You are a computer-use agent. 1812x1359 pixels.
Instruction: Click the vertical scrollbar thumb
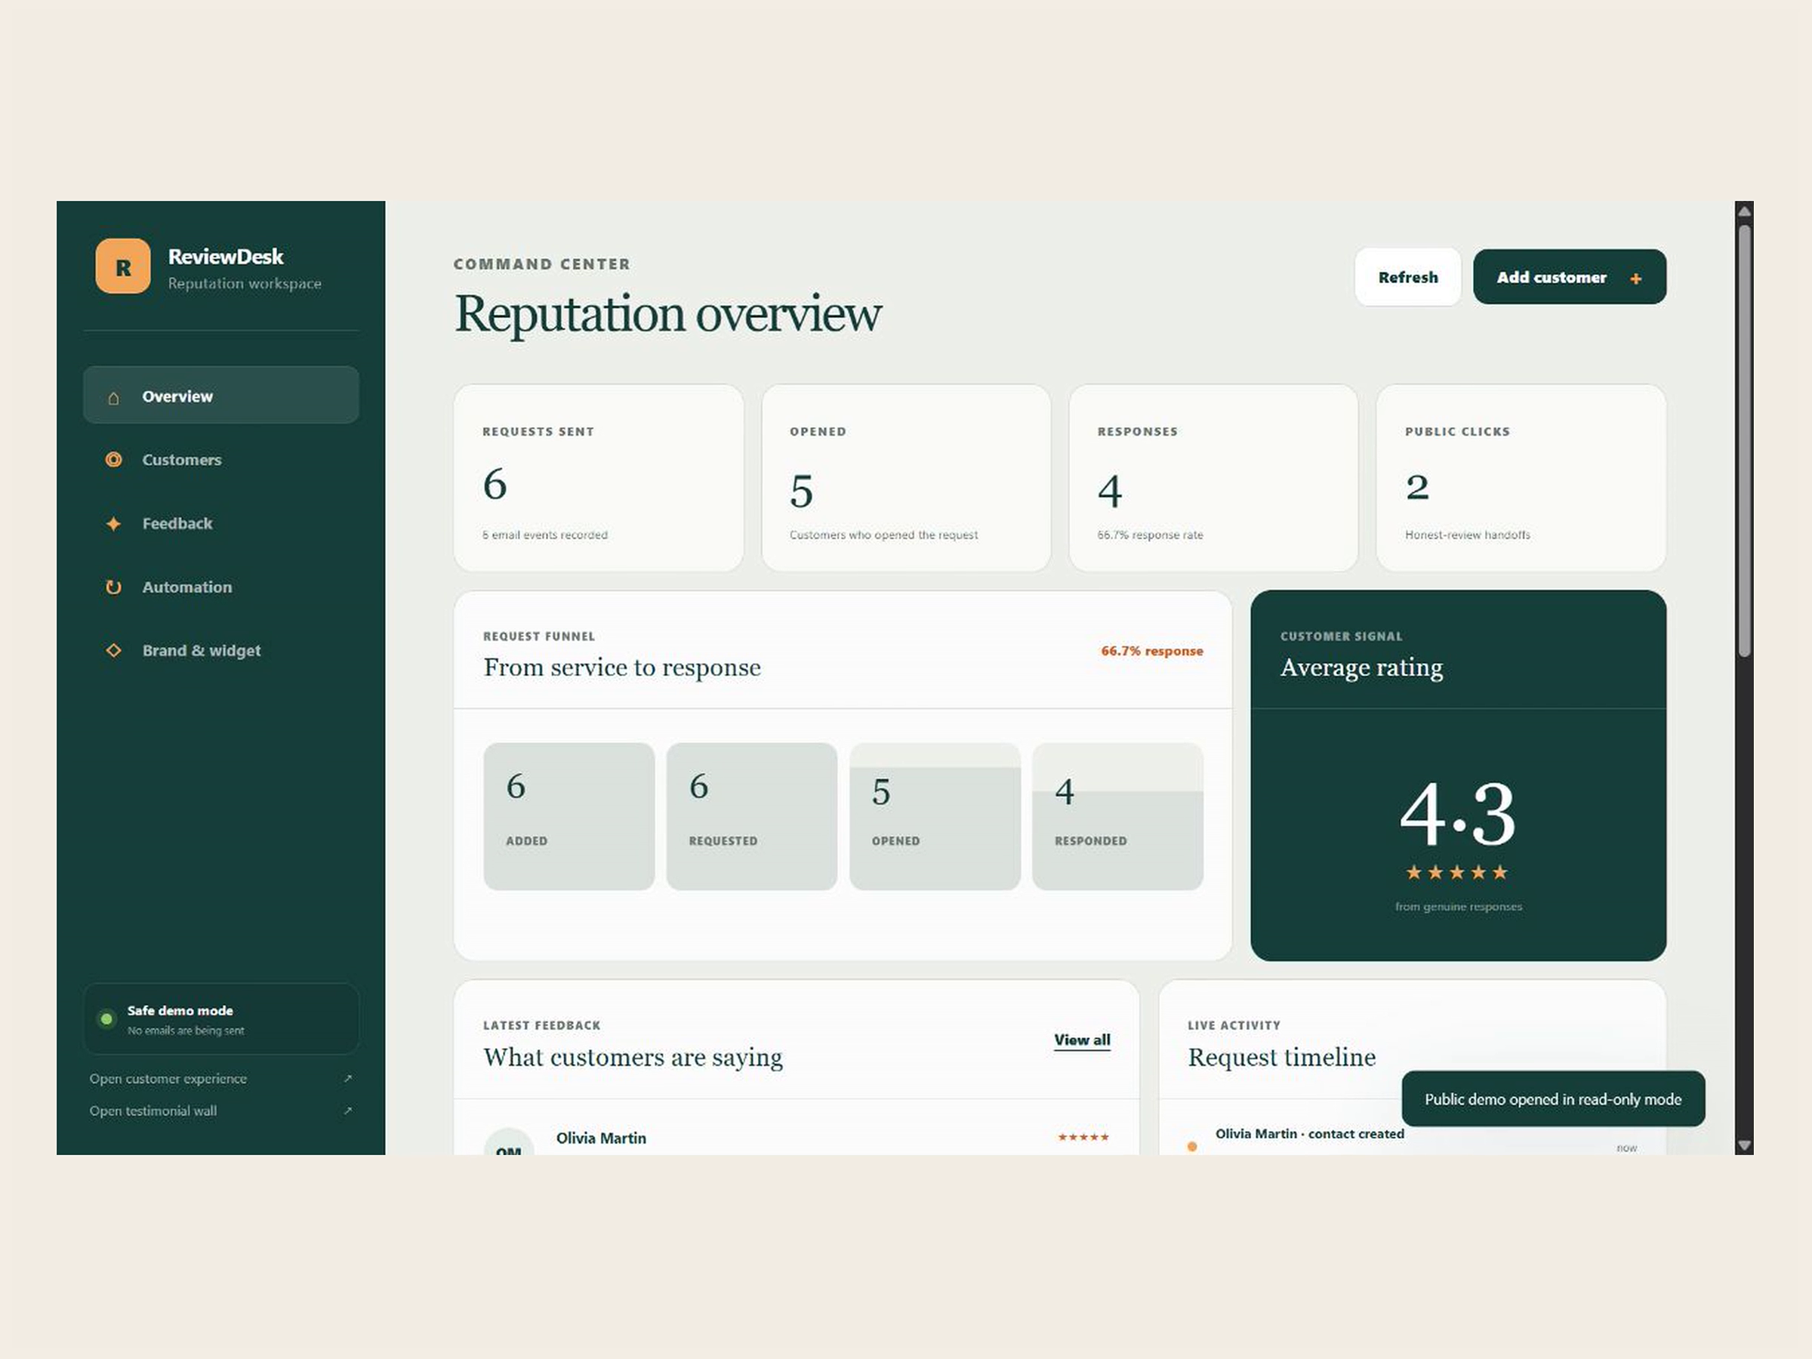pyautogui.click(x=1744, y=441)
